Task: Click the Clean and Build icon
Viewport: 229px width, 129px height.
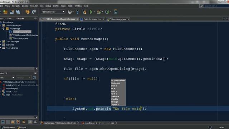Action: click(84, 12)
